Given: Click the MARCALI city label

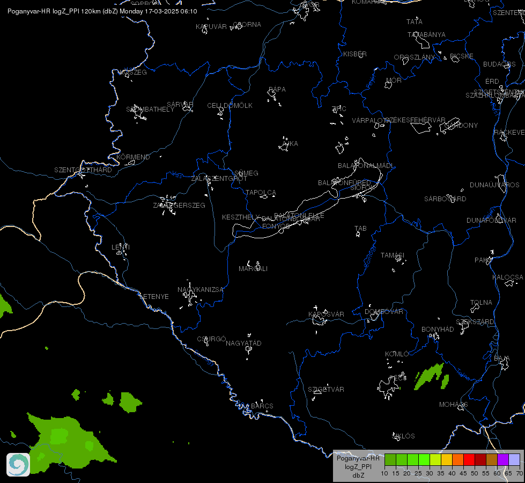Looking at the screenshot, I should 253,268.
